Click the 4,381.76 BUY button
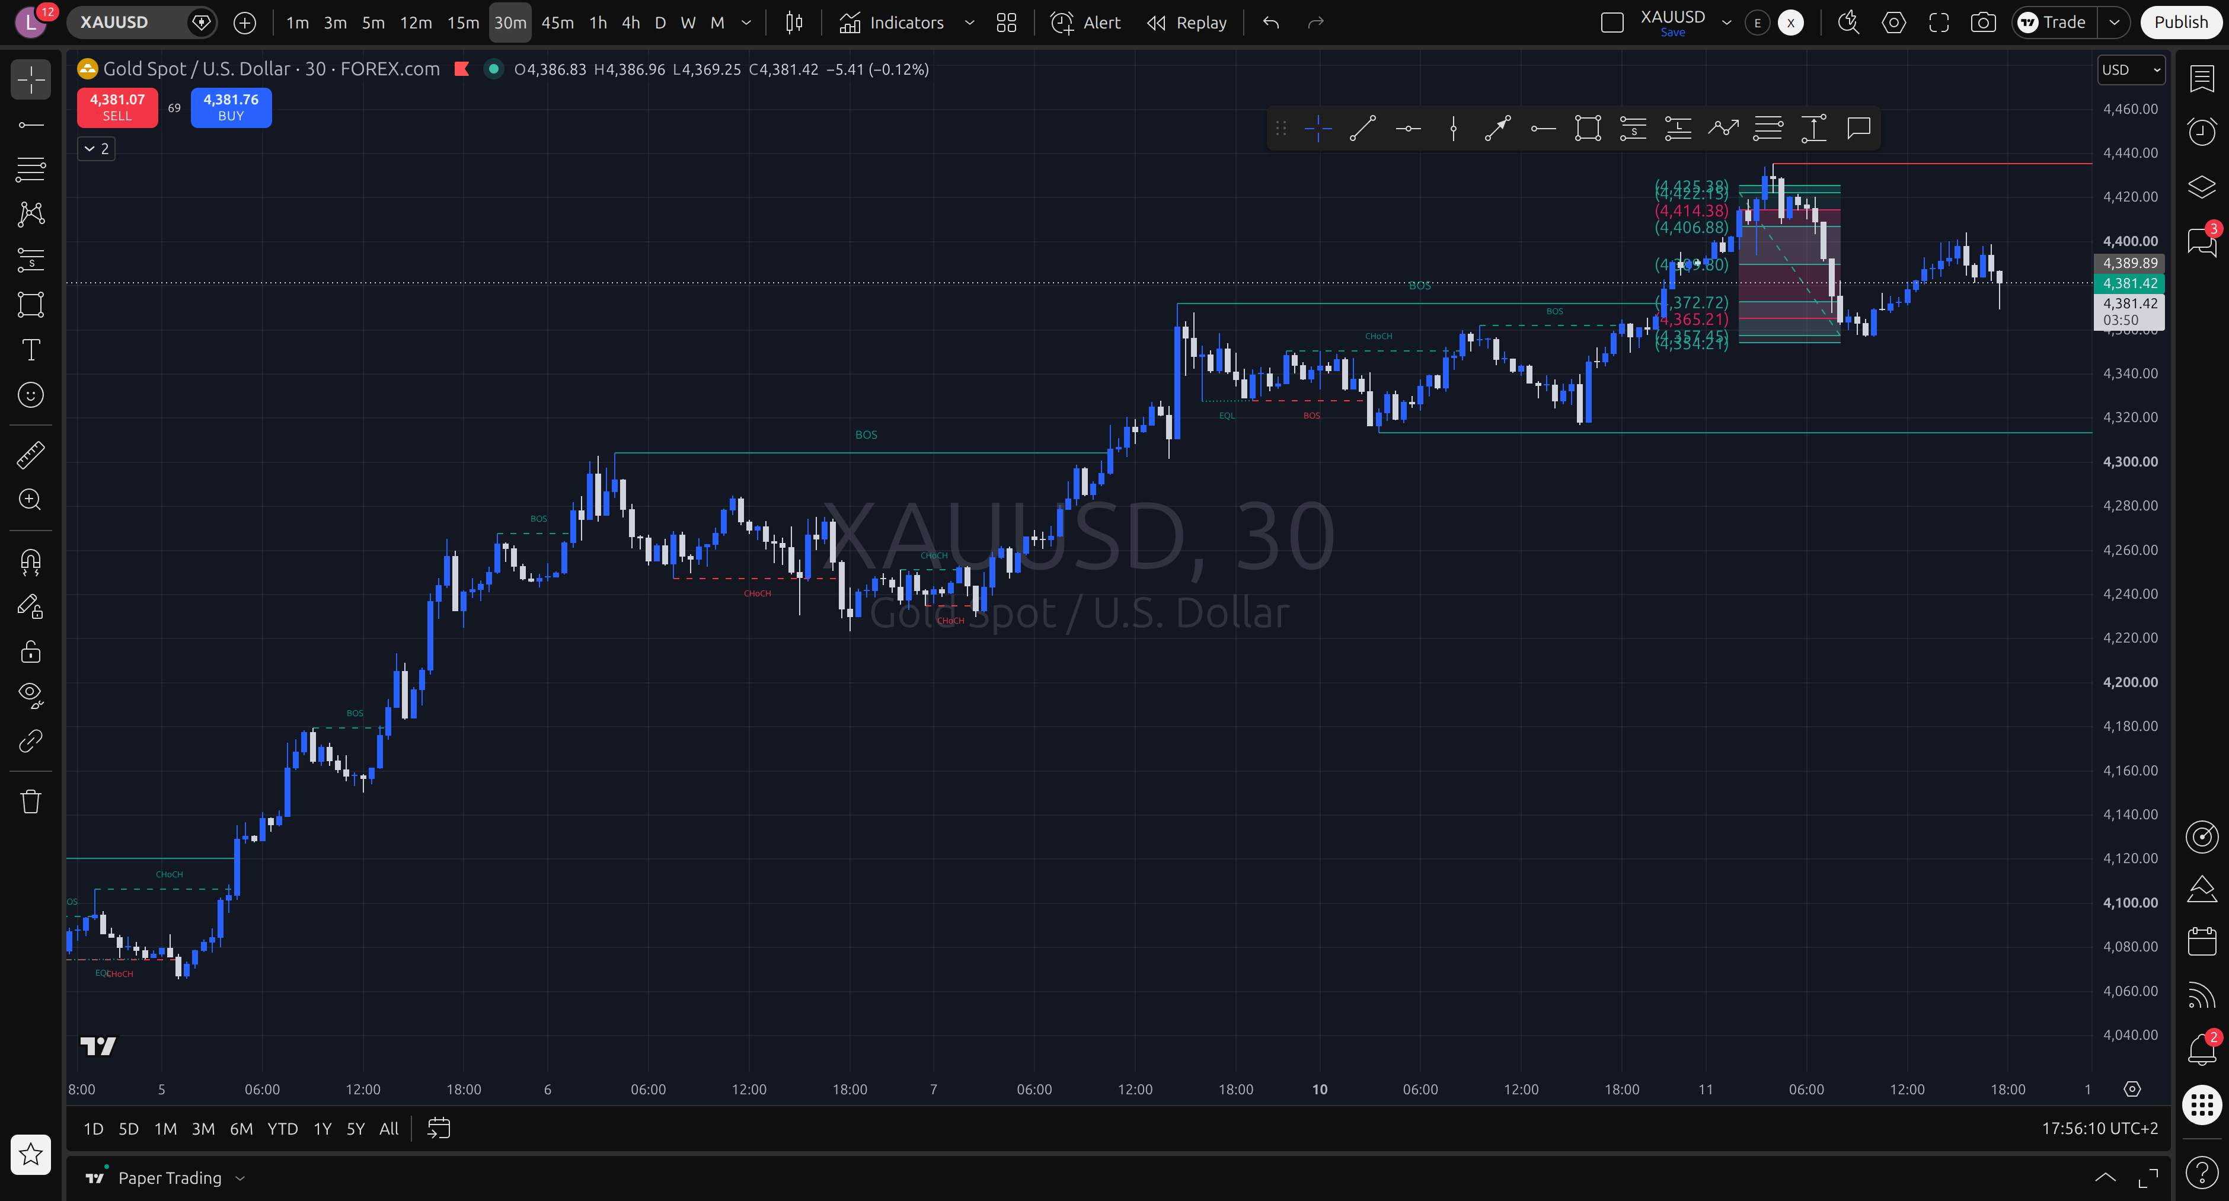 (x=231, y=107)
